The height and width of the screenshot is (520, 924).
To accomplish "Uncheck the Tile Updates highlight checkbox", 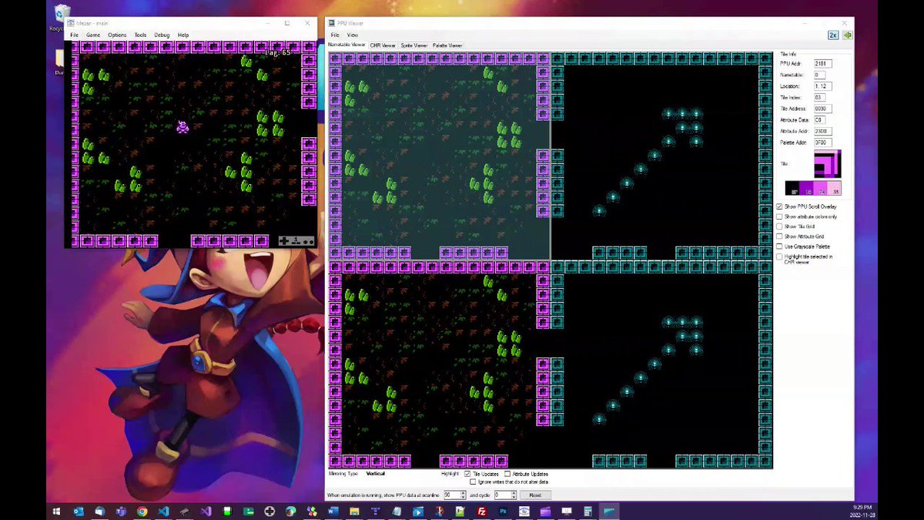I will tap(467, 474).
